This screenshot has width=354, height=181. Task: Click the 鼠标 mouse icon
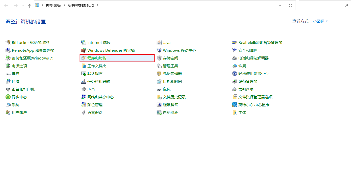159,89
